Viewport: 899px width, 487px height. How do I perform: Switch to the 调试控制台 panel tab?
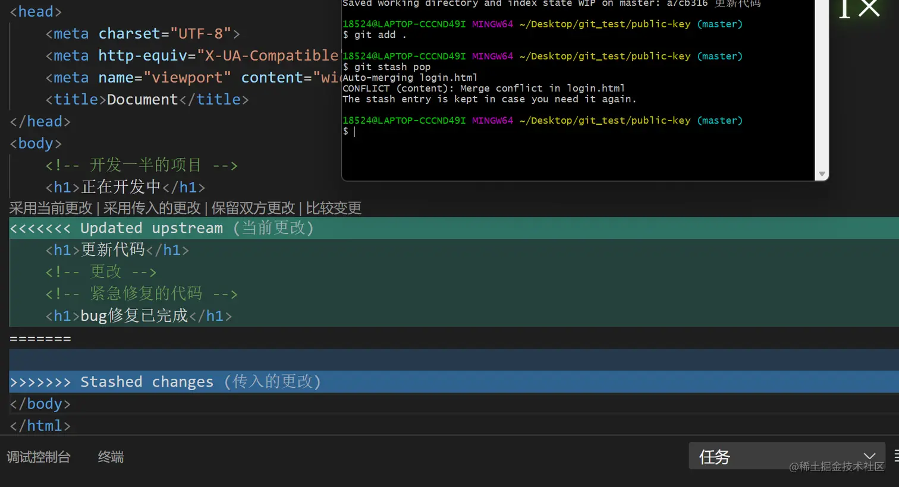(x=39, y=457)
